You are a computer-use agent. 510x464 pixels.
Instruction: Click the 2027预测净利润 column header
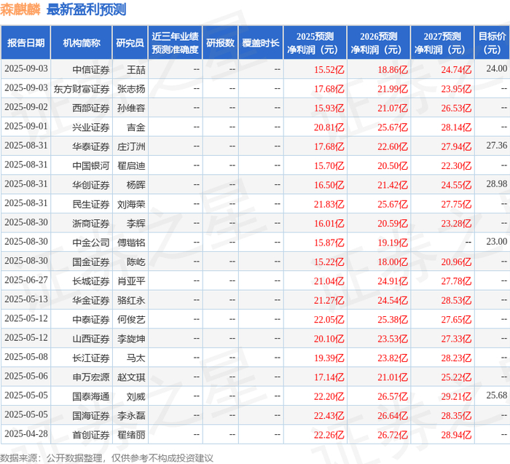442,42
